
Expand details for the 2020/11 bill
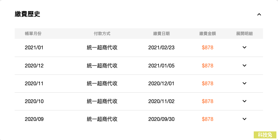244,83
